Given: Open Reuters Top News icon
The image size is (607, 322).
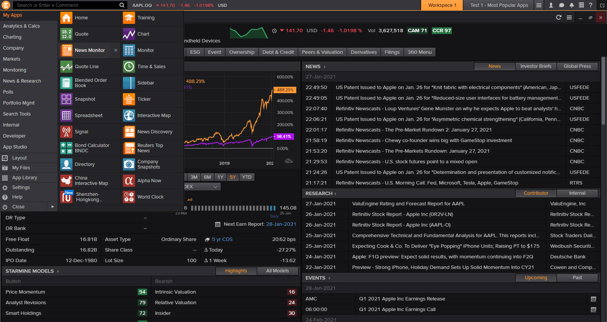Looking at the screenshot, I should 129,148.
